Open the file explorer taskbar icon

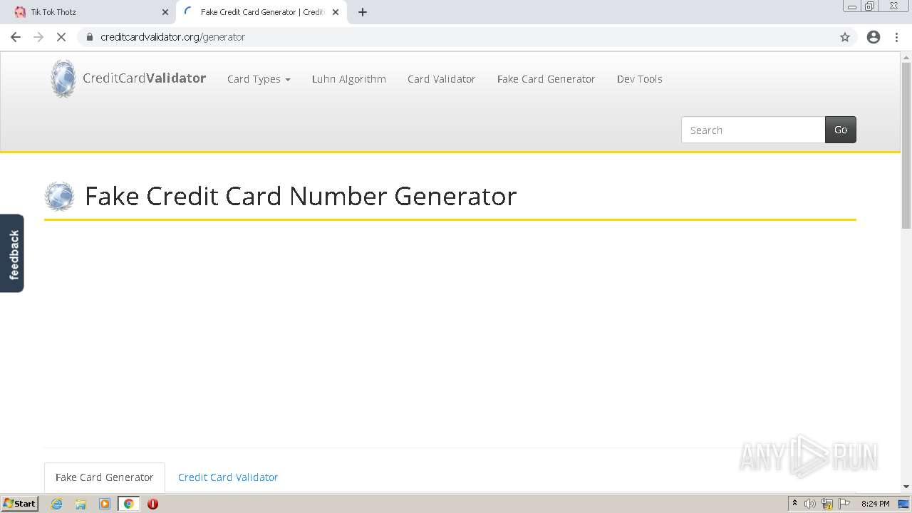tap(81, 504)
